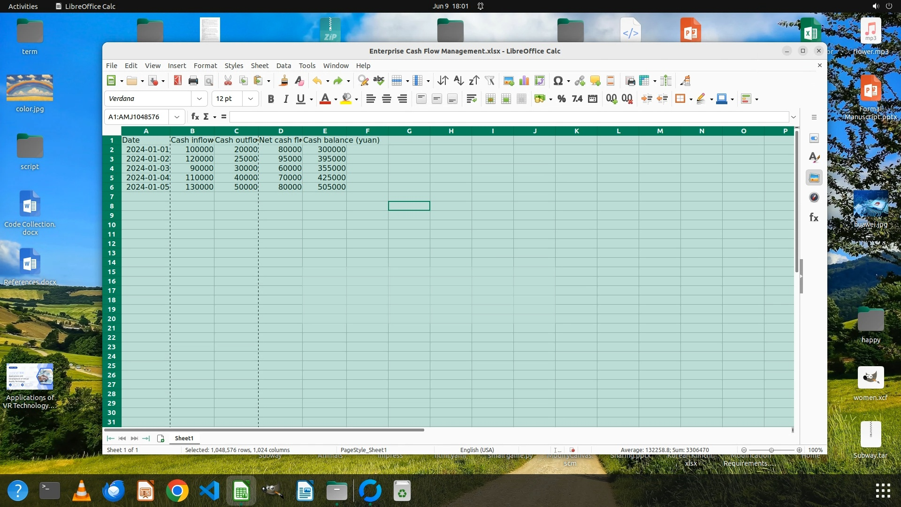Open the Navigator sidebar icon

(814, 198)
